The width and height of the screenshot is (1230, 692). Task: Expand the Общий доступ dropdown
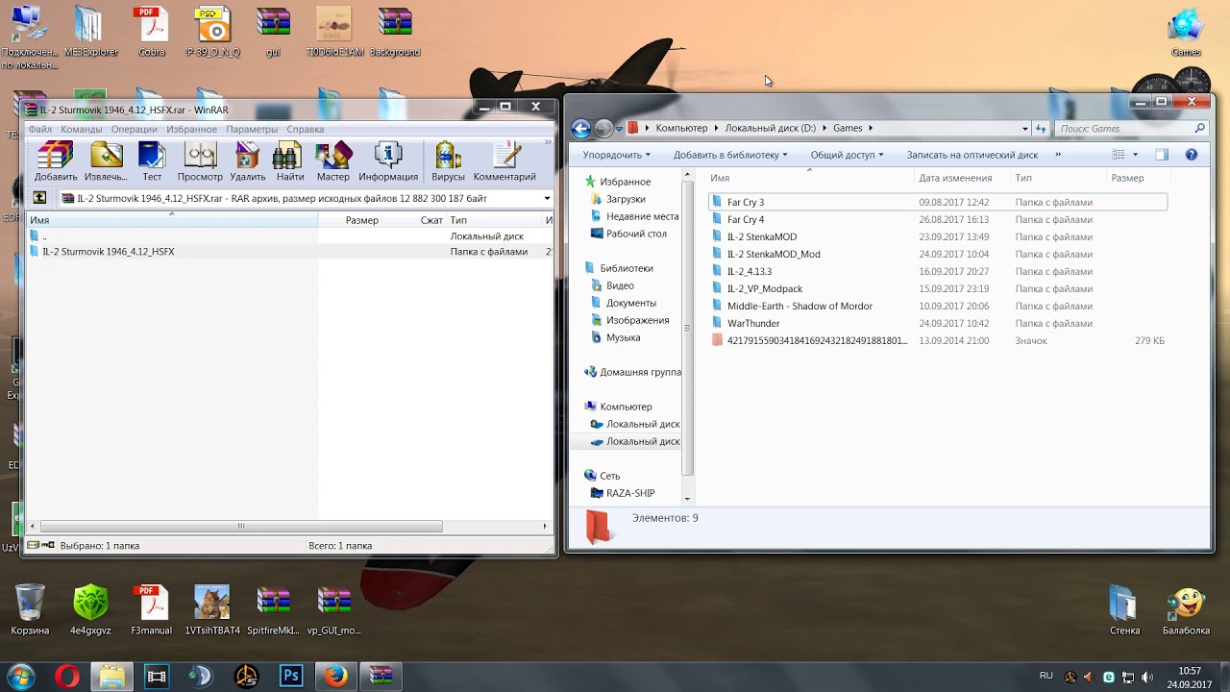point(847,155)
